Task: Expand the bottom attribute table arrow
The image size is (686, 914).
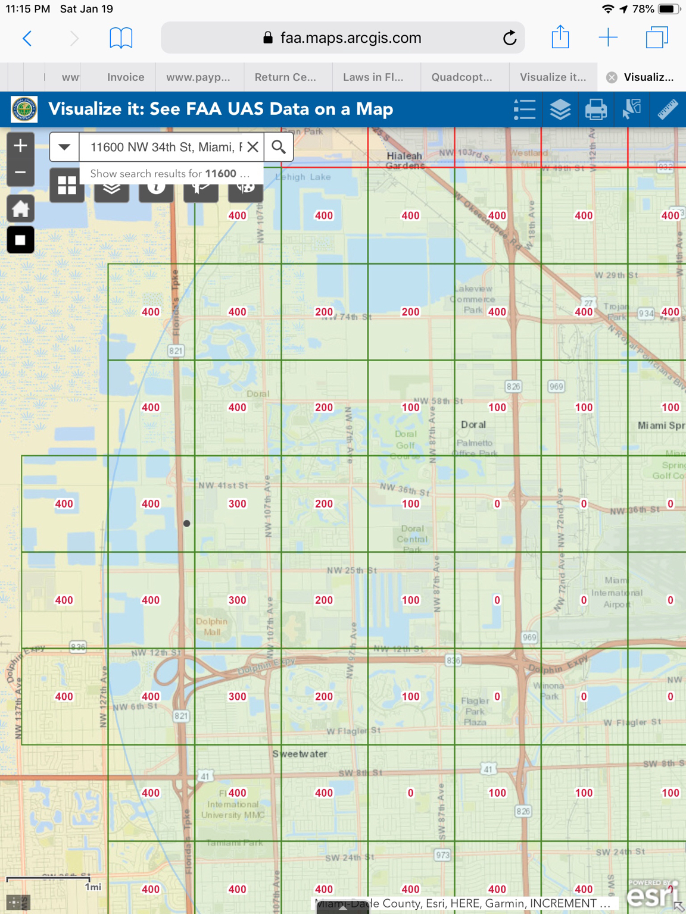Action: [x=343, y=907]
